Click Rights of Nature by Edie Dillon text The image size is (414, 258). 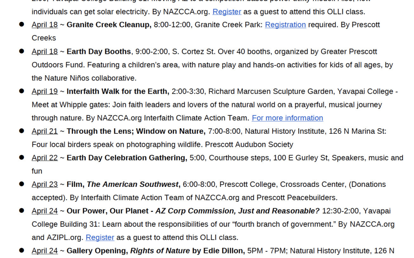[187, 251]
